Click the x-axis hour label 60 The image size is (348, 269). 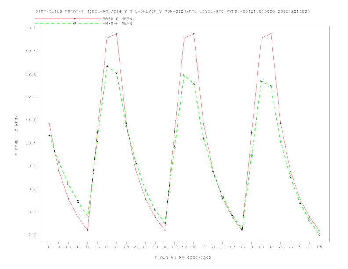pyautogui.click(x=242, y=247)
